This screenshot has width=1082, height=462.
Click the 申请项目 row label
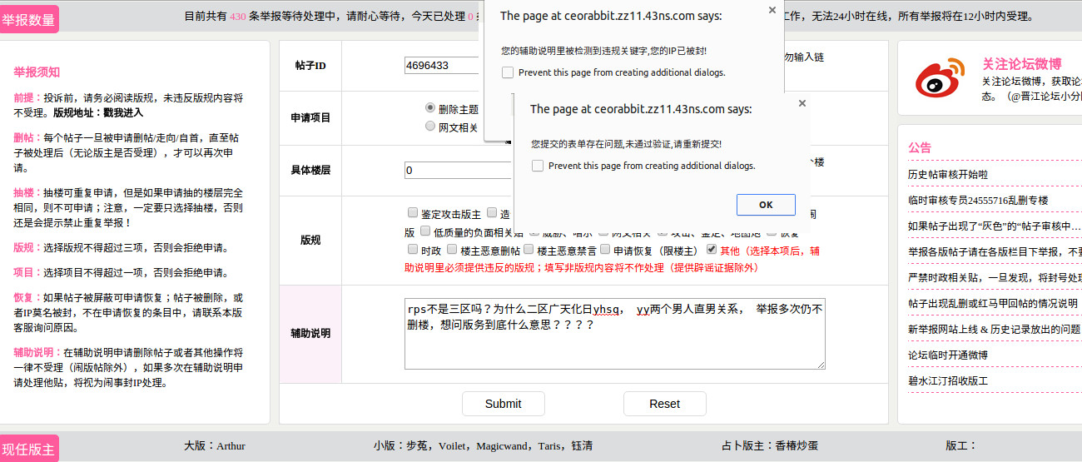point(310,118)
